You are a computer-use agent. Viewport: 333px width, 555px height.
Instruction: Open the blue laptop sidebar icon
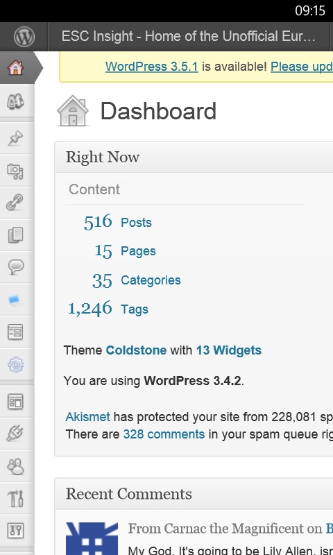15,300
